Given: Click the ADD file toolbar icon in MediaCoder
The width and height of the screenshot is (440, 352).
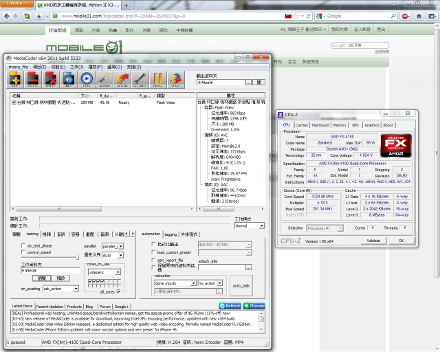Looking at the screenshot, I should pos(15,80).
